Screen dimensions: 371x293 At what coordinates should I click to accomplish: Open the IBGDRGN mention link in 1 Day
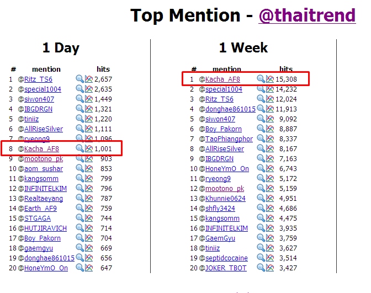tap(38, 109)
